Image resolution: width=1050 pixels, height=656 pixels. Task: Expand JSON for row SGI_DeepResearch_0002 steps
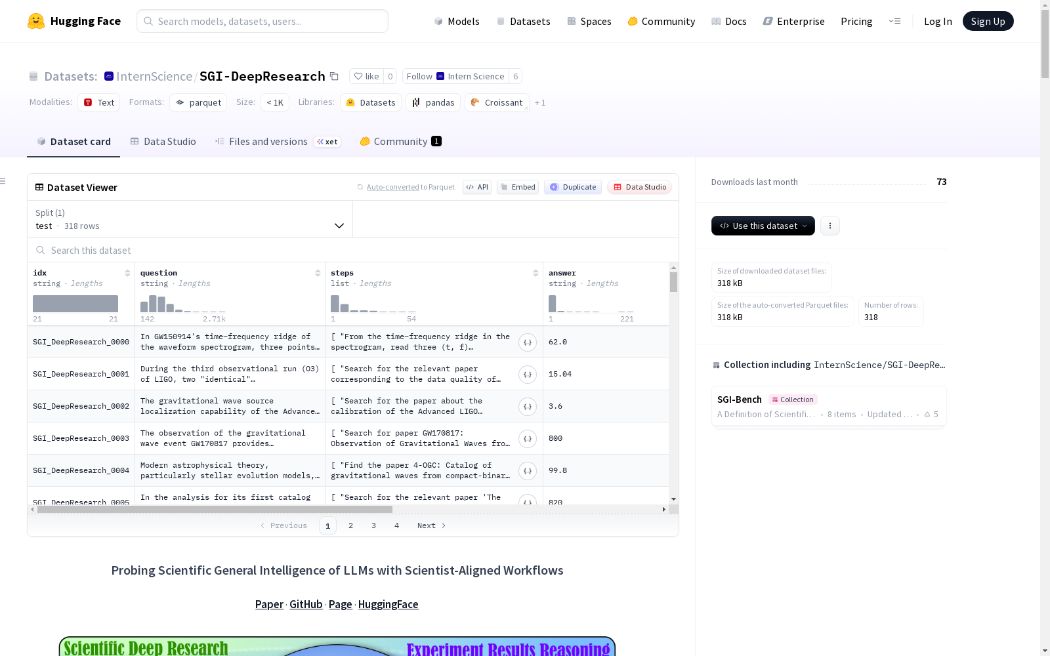click(x=528, y=407)
